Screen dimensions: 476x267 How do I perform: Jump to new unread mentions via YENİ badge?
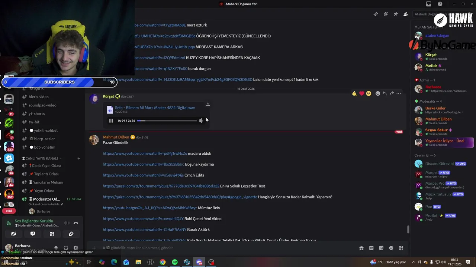tap(9, 211)
